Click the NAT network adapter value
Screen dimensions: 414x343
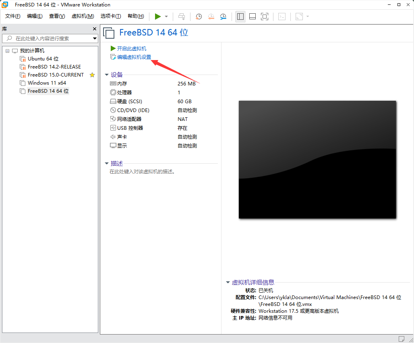point(182,119)
